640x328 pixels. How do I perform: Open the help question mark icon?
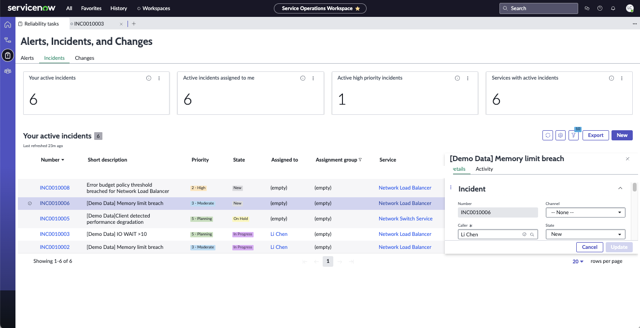click(x=600, y=8)
